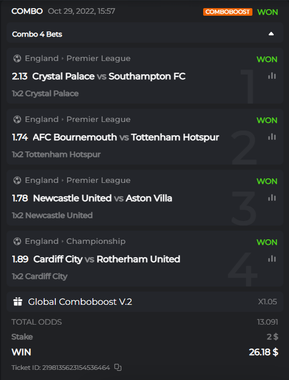Open AFC Bournemouth vs Tottenham Hotspur match

click(x=126, y=137)
